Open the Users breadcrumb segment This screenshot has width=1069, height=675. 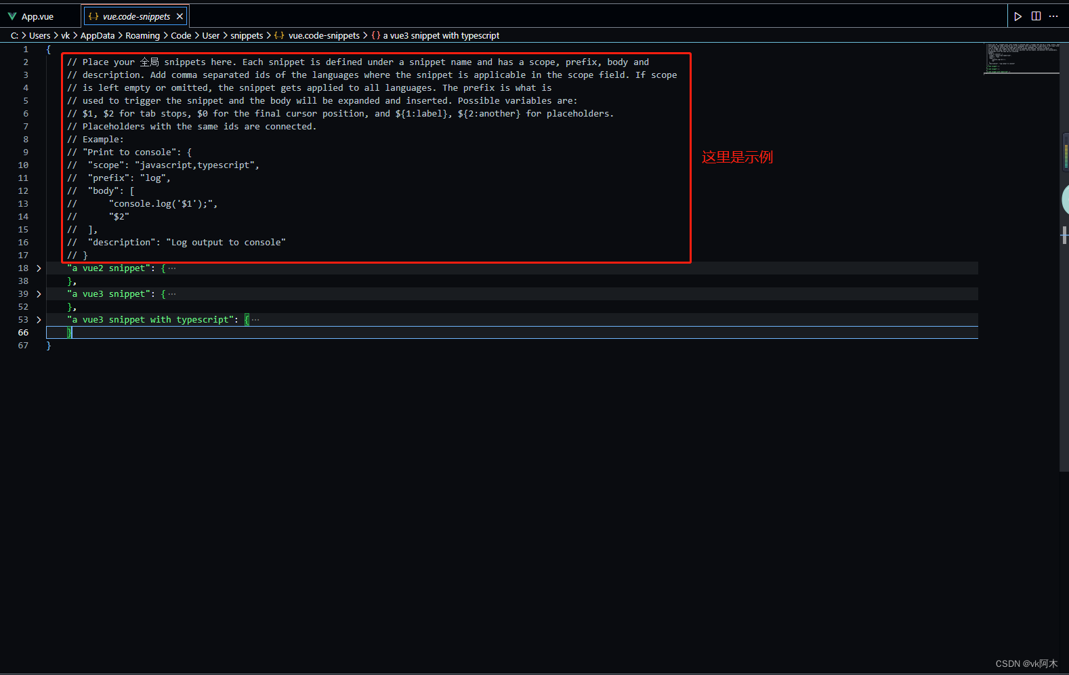pos(39,35)
